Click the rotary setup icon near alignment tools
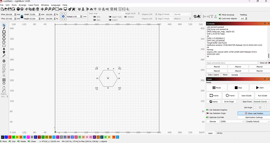The height and width of the screenshot is (143, 270). [x=195, y=16]
